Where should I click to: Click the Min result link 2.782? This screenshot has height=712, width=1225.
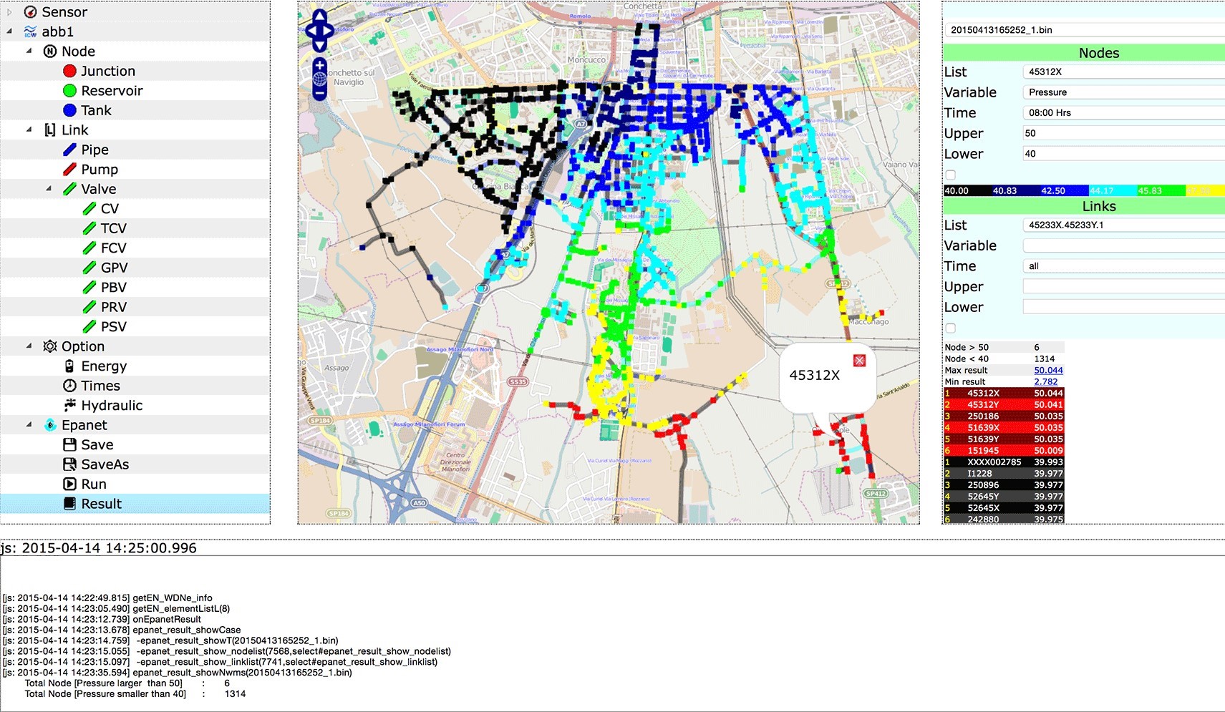[x=1045, y=381]
